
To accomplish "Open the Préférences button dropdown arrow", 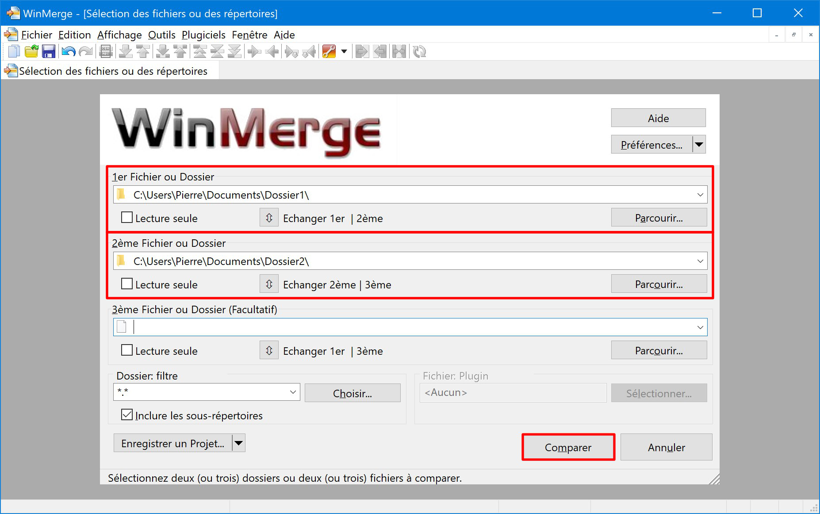I will pos(699,145).
